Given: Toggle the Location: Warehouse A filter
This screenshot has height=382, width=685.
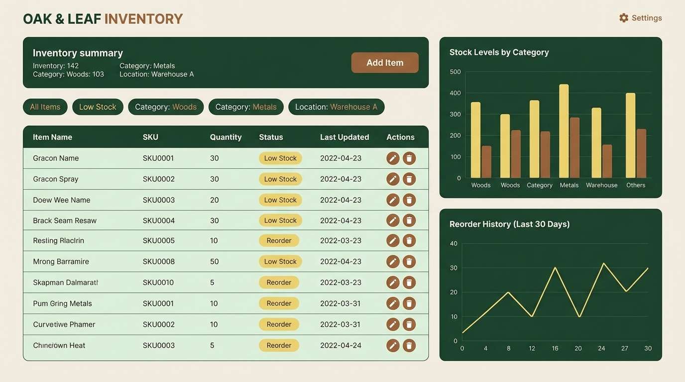Looking at the screenshot, I should [336, 106].
